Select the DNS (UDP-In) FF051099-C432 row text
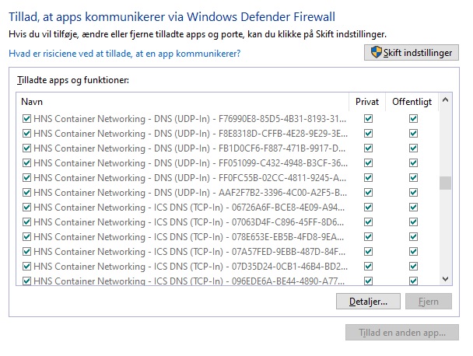This screenshot has height=356, width=473. point(191,163)
